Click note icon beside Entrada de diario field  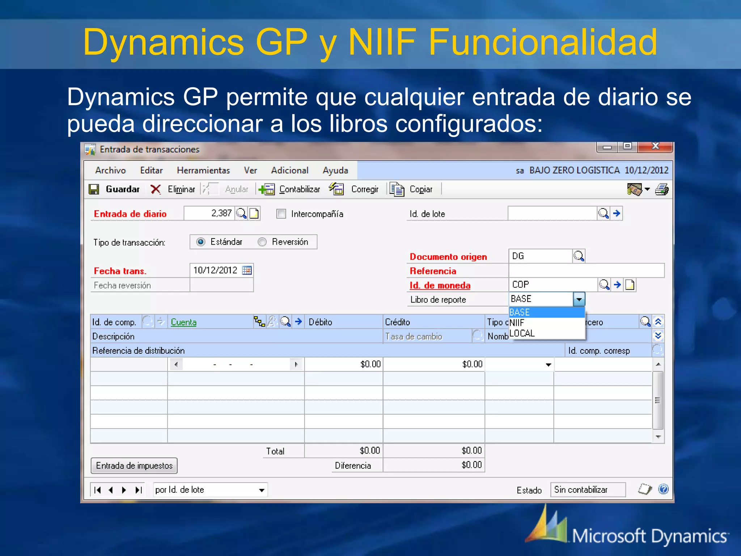[x=254, y=213]
